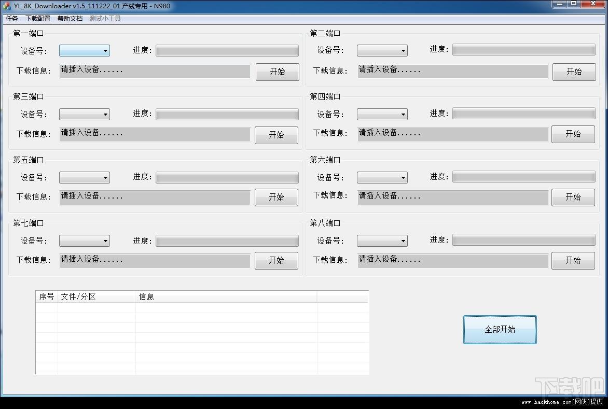Click 下载信息 field in 第一端口

pos(155,71)
